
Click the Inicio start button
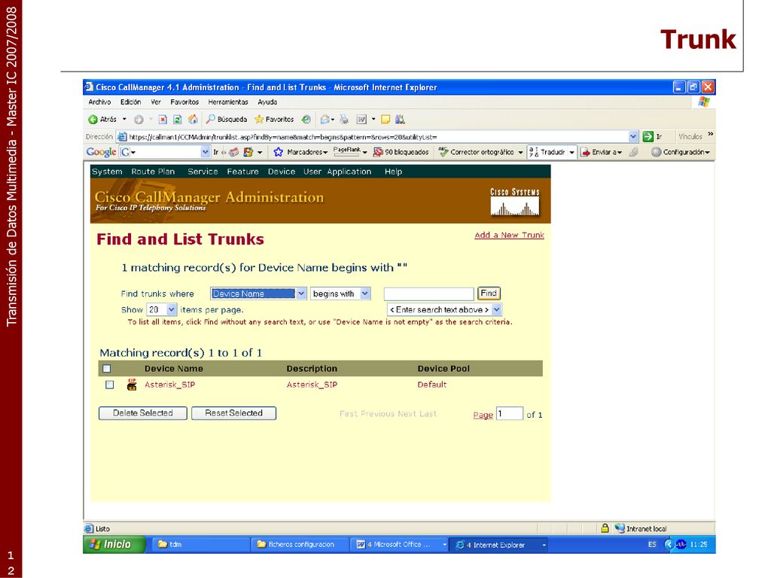(114, 544)
